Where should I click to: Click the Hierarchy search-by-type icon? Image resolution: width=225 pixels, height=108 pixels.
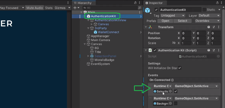139,8
